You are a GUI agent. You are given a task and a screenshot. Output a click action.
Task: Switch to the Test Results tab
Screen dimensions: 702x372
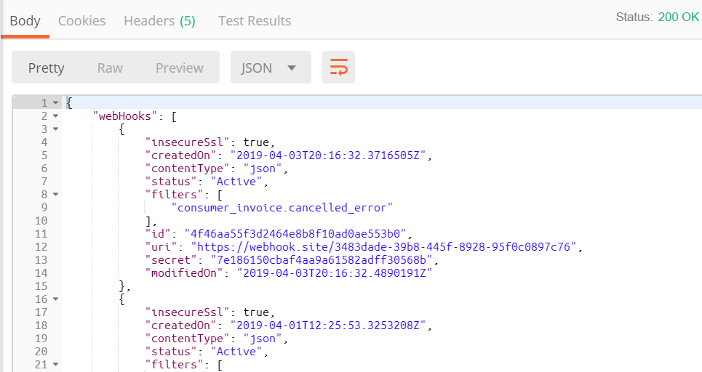click(255, 21)
